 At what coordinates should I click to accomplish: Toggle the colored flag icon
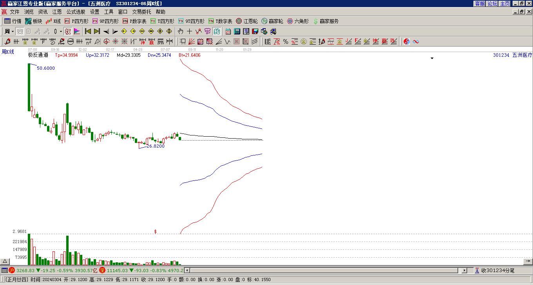77,31
